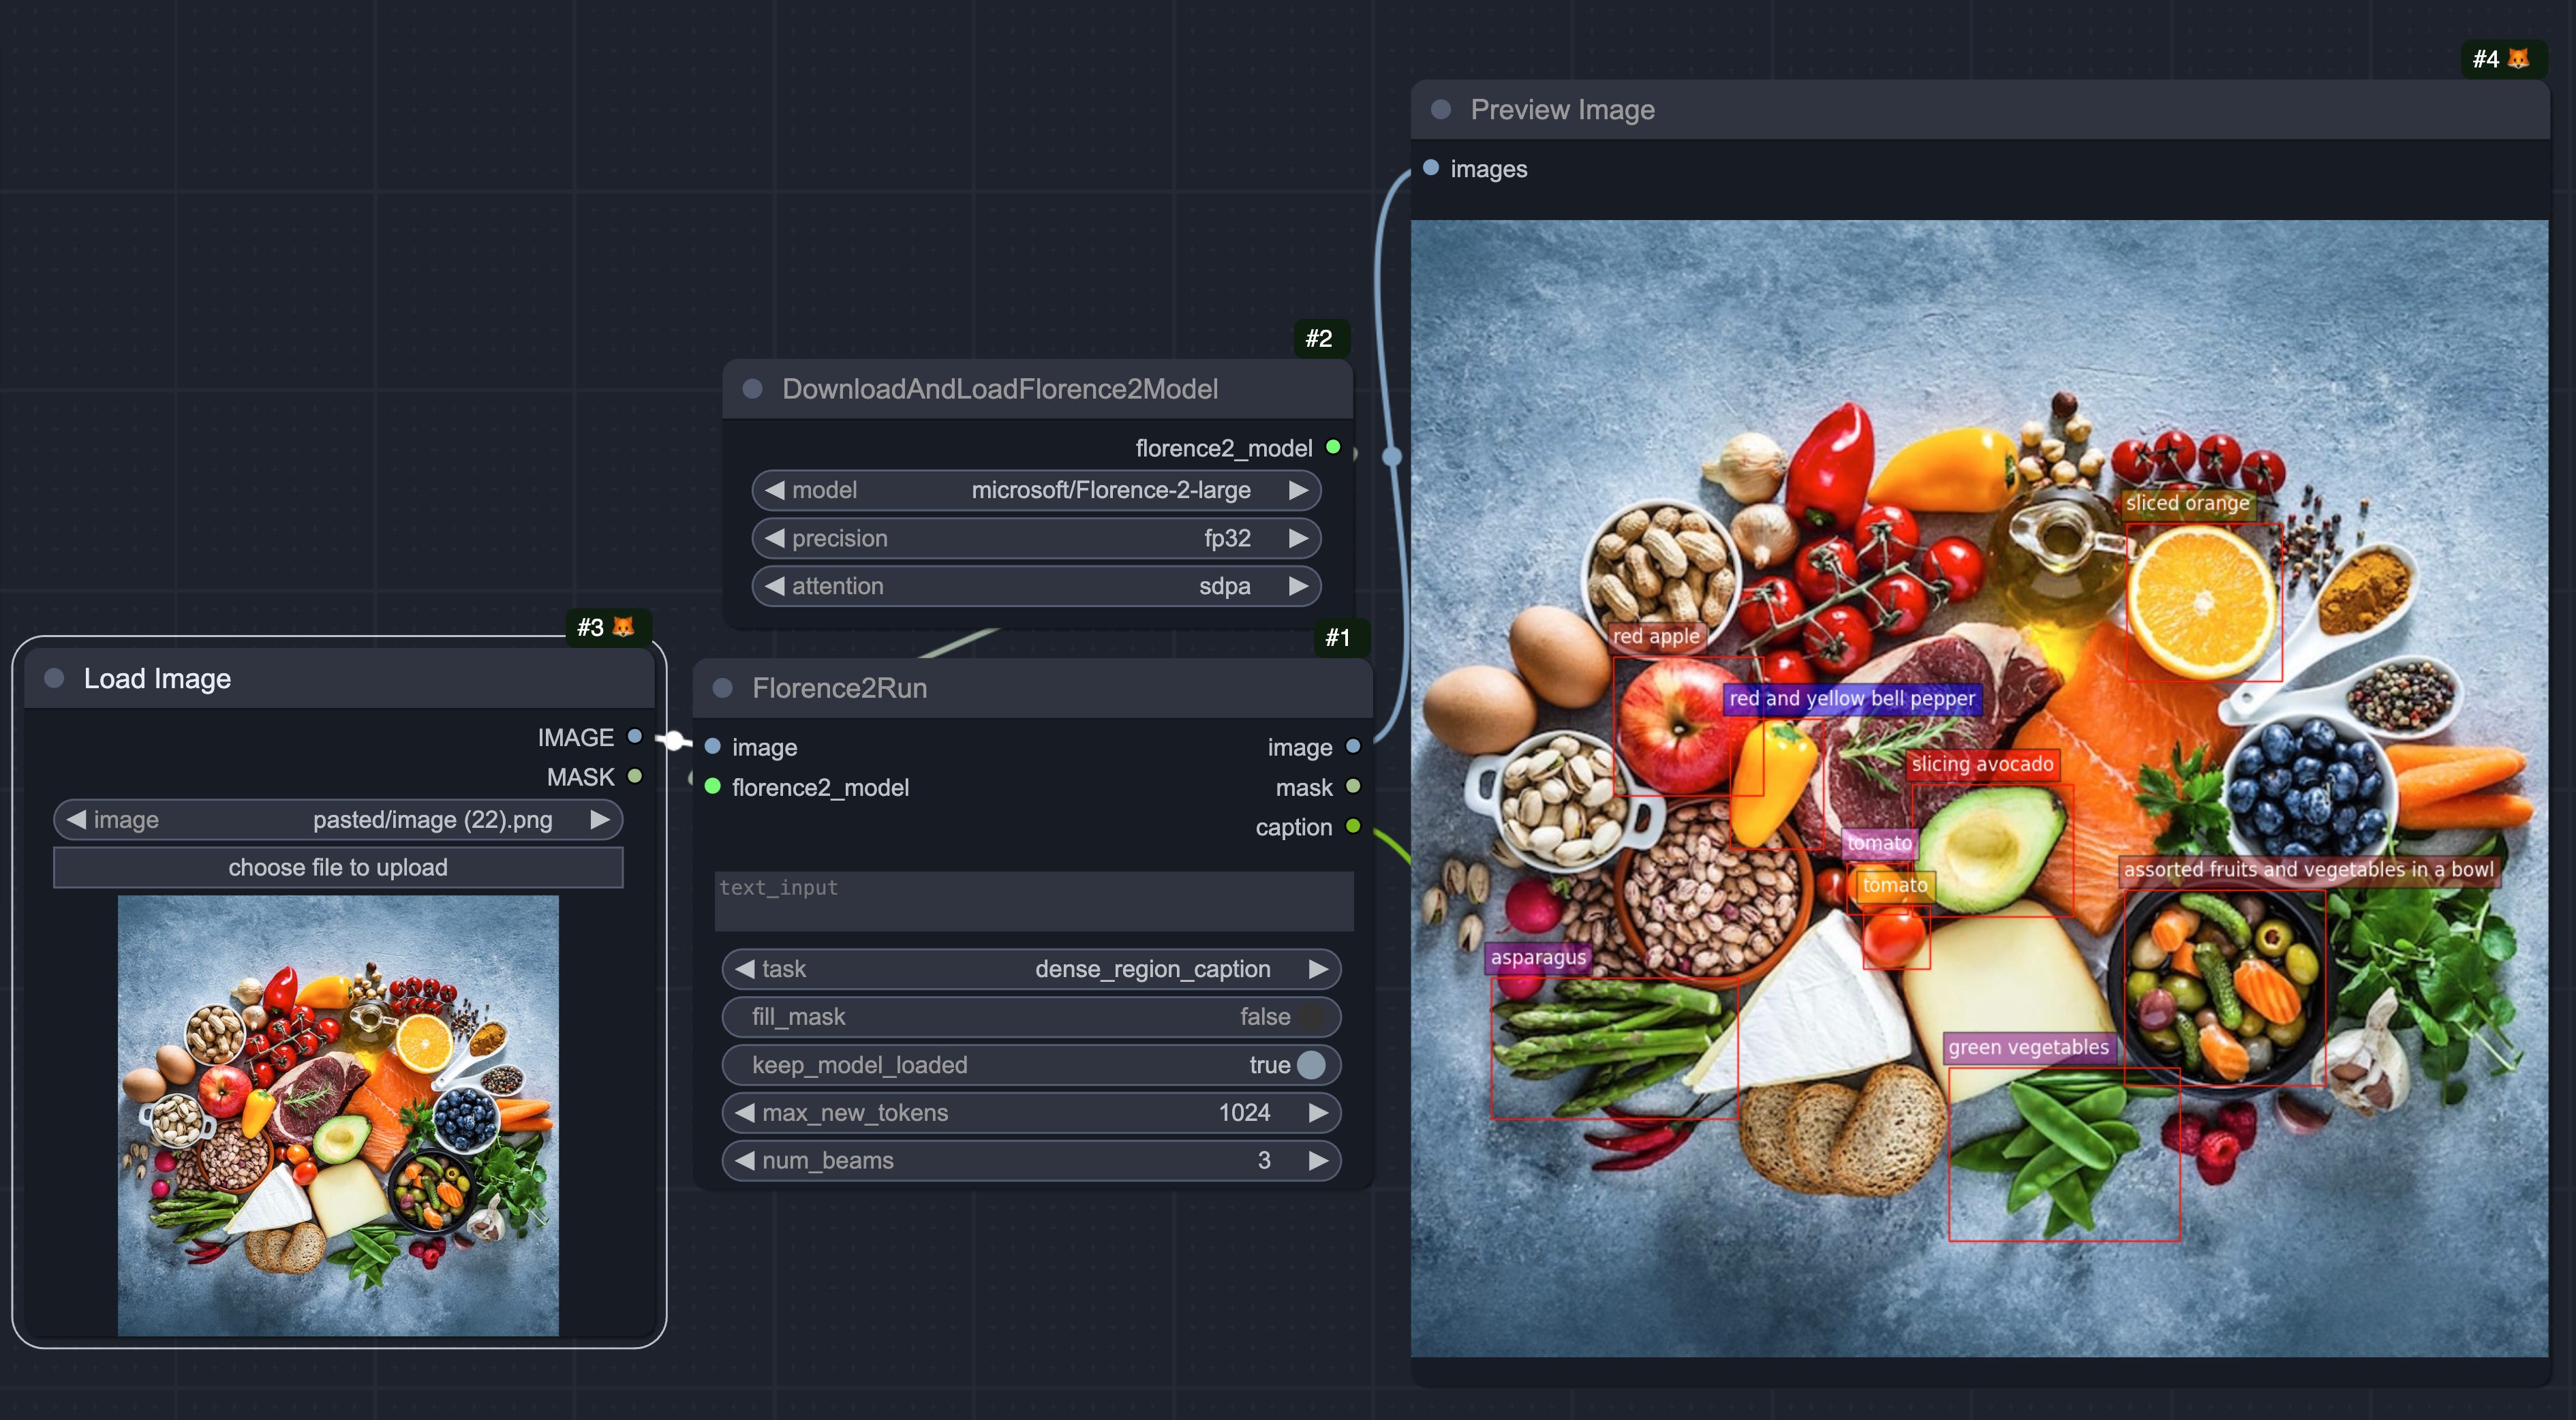The width and height of the screenshot is (2576, 1420).
Task: Decrease max_new_tokens with the left arrow
Action: pos(745,1112)
